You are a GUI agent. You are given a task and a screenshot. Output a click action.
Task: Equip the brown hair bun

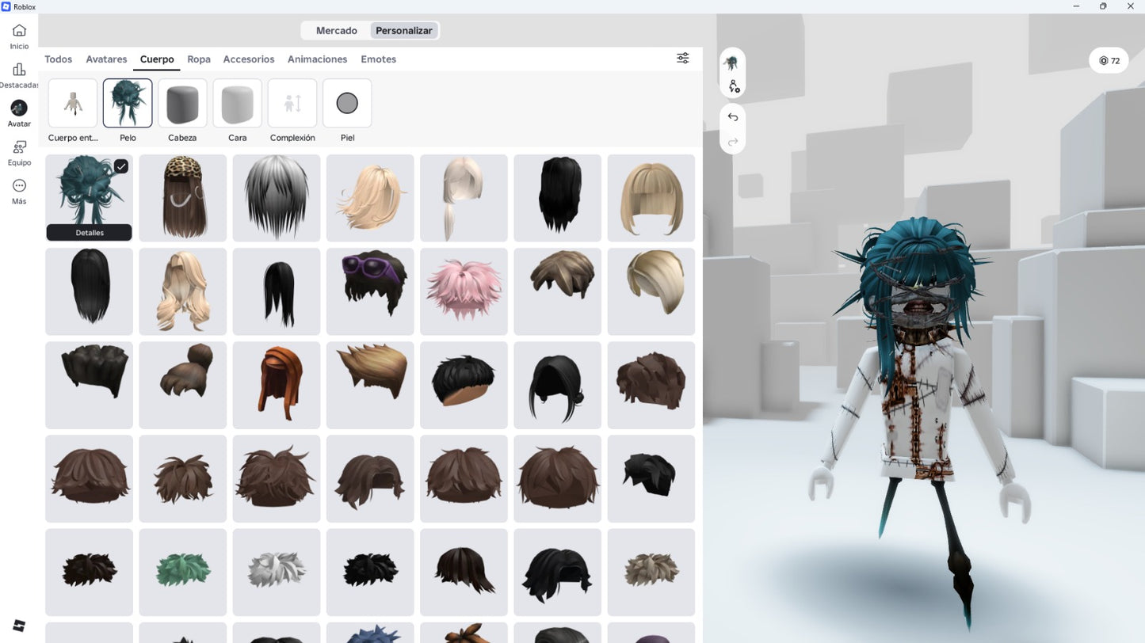pos(183,385)
